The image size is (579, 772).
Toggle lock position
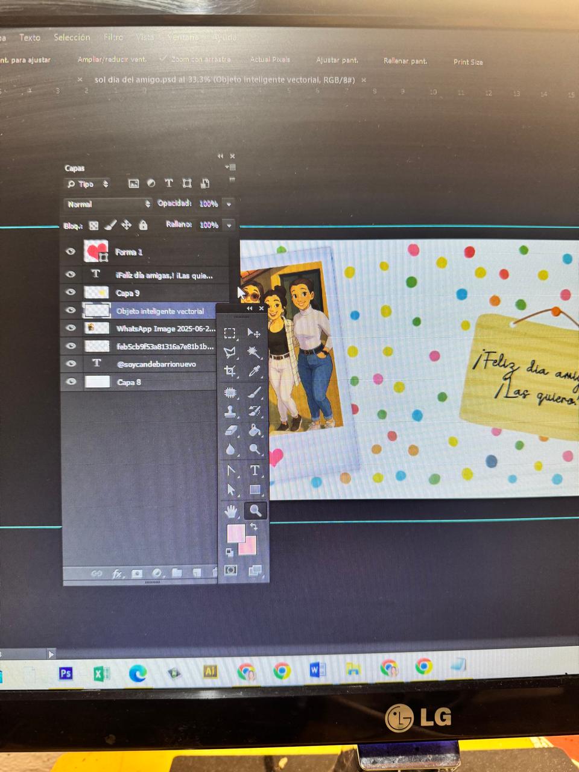coord(126,225)
